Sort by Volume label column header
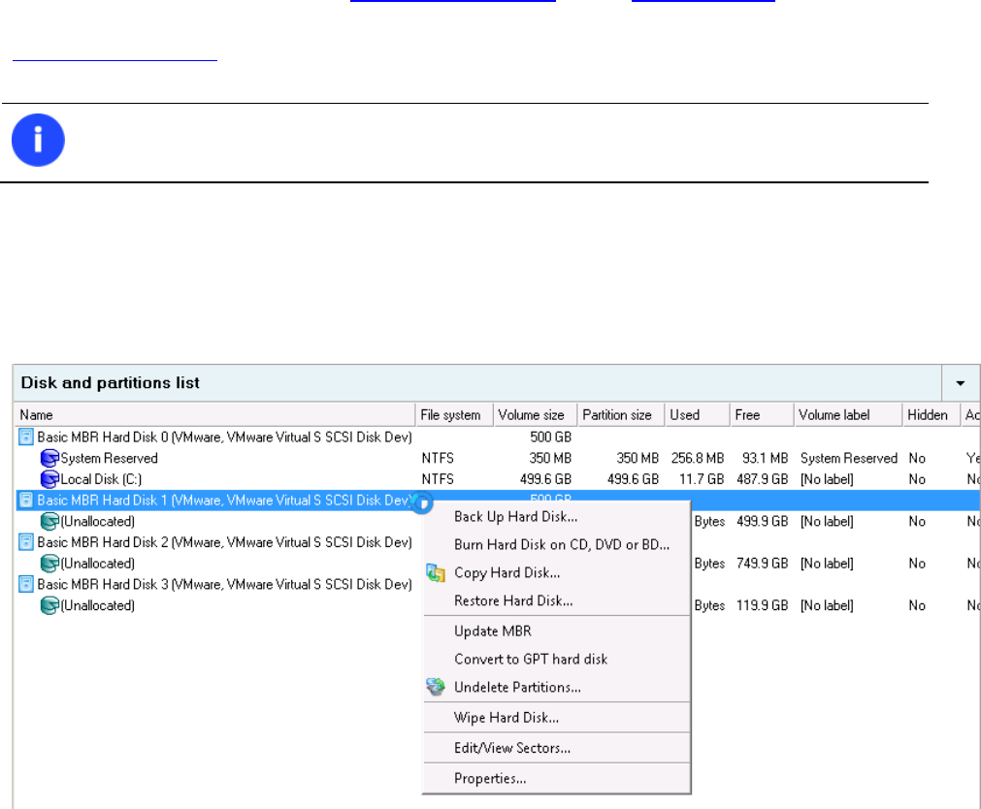Screen dimensions: 981x809 pos(848,415)
